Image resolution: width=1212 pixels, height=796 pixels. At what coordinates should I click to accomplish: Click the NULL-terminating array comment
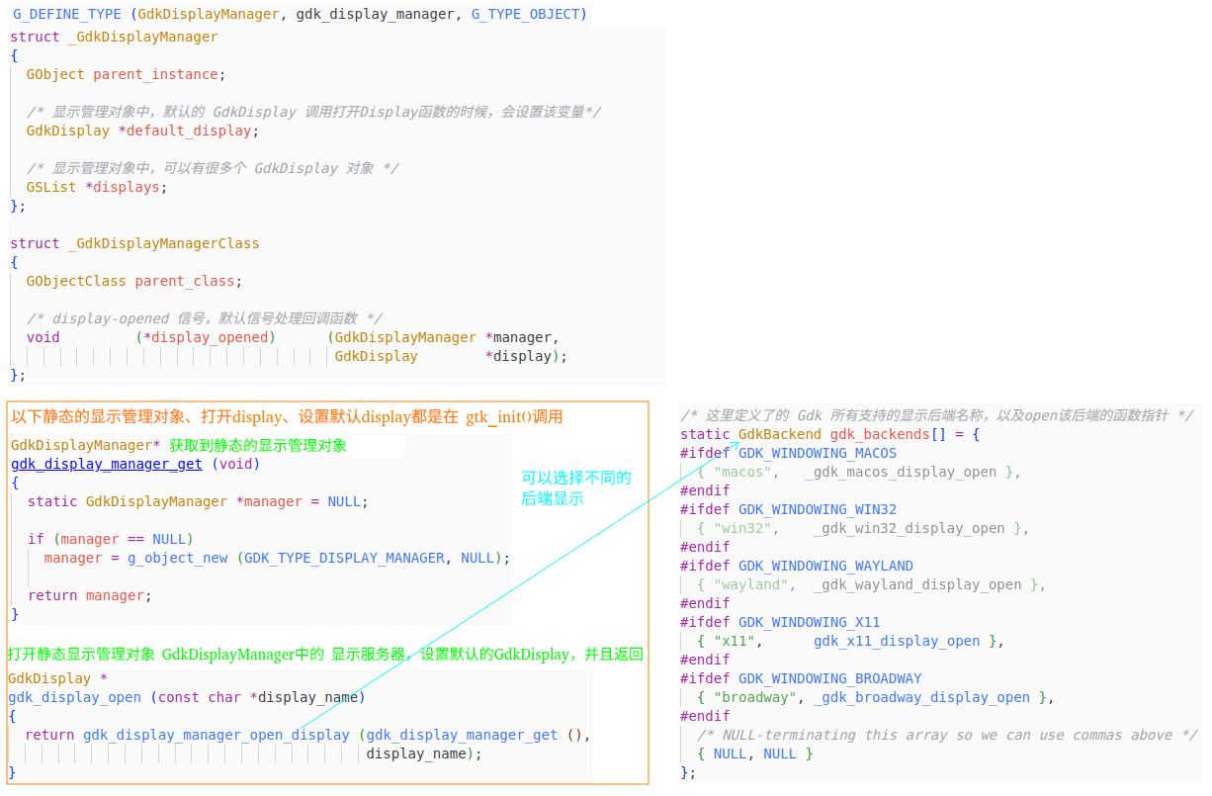[x=947, y=735]
